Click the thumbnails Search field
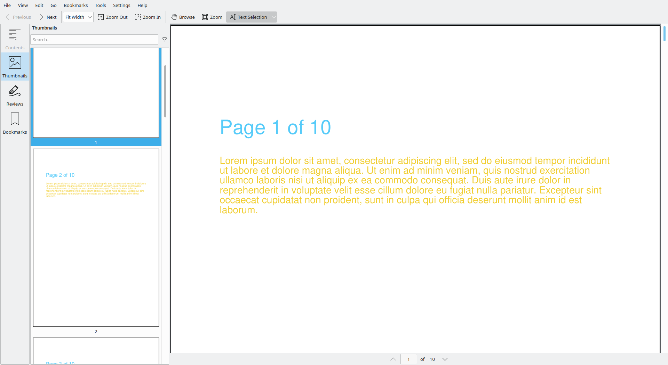668x365 pixels. coord(94,40)
